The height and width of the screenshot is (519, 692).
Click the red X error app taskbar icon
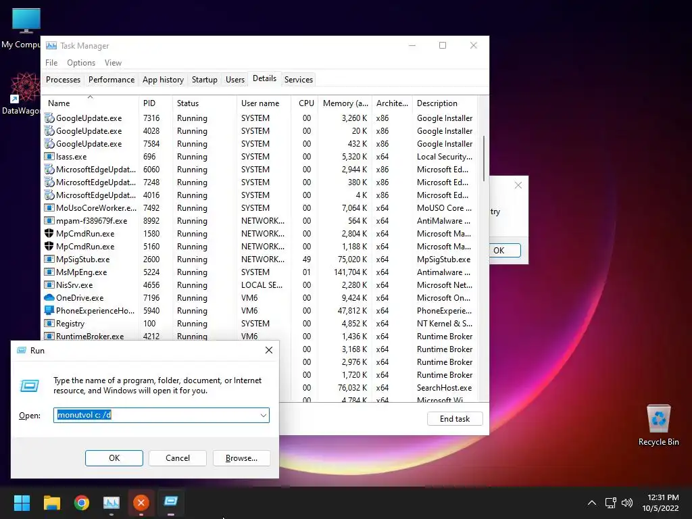141,503
